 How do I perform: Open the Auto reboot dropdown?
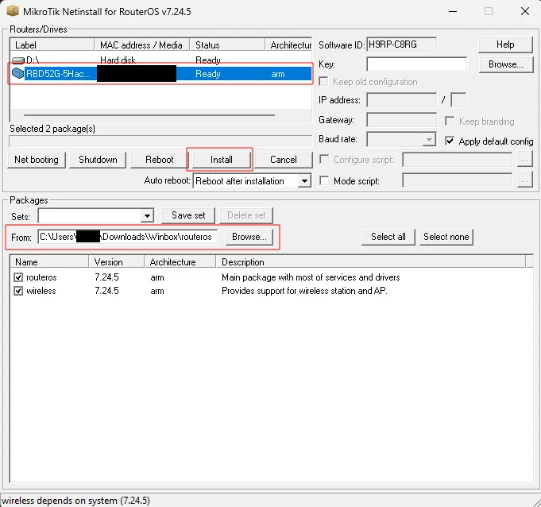pyautogui.click(x=304, y=181)
